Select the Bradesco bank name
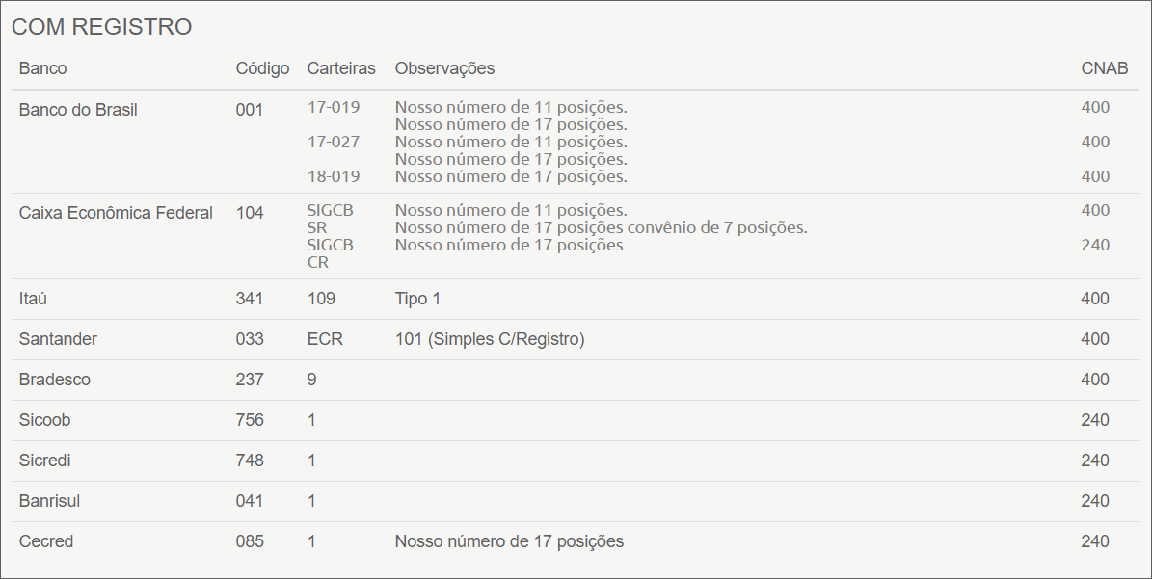This screenshot has height=579, width=1152. [x=55, y=380]
